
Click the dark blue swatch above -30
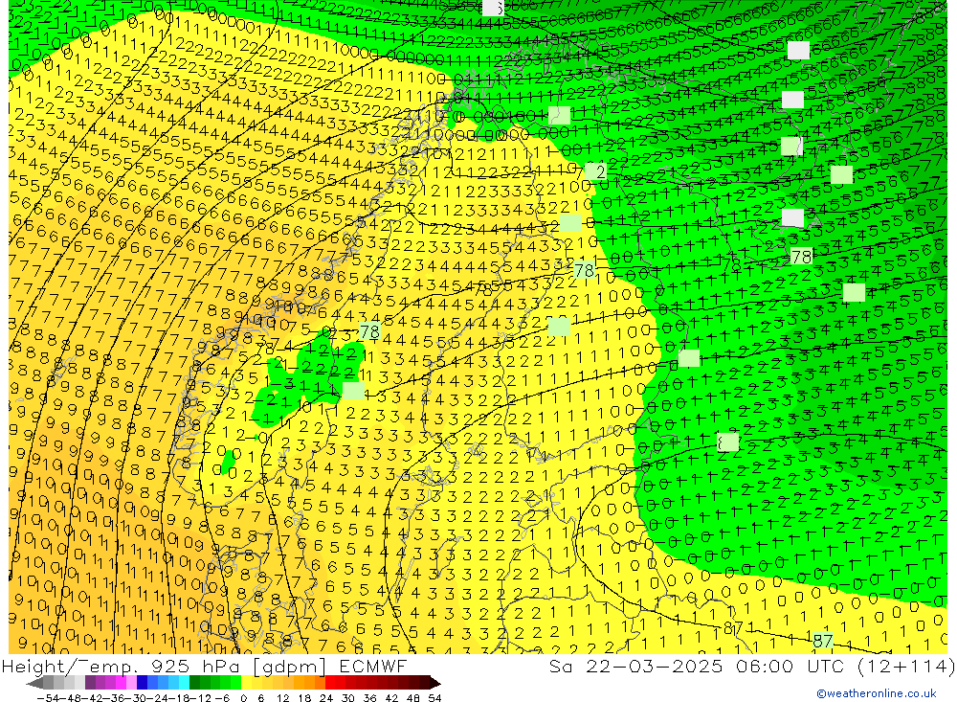coord(142,683)
